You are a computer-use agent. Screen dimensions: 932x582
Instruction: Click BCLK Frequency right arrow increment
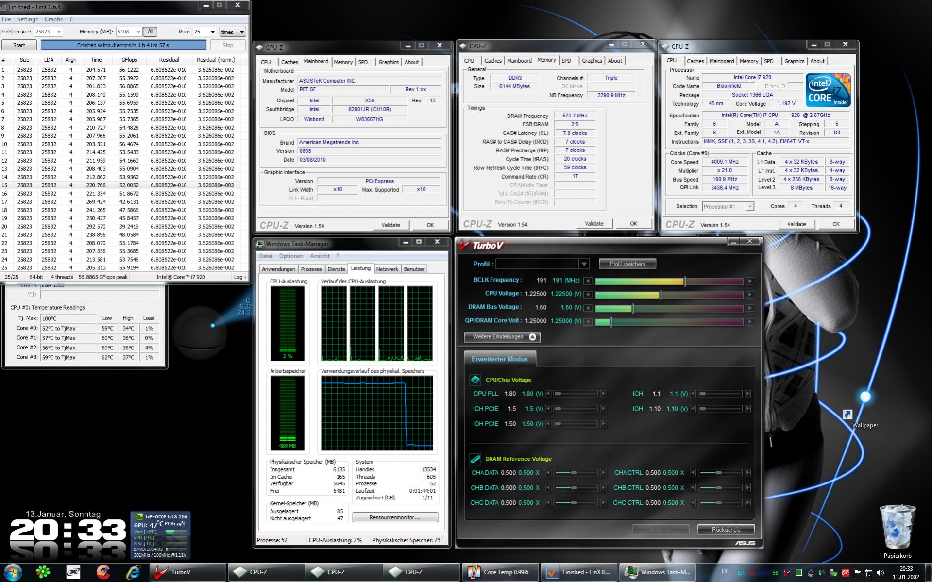(750, 281)
